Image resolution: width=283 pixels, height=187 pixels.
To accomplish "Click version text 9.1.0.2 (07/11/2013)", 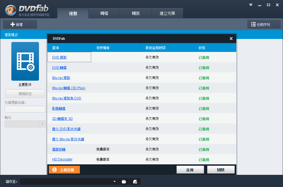I will point(34,15).
